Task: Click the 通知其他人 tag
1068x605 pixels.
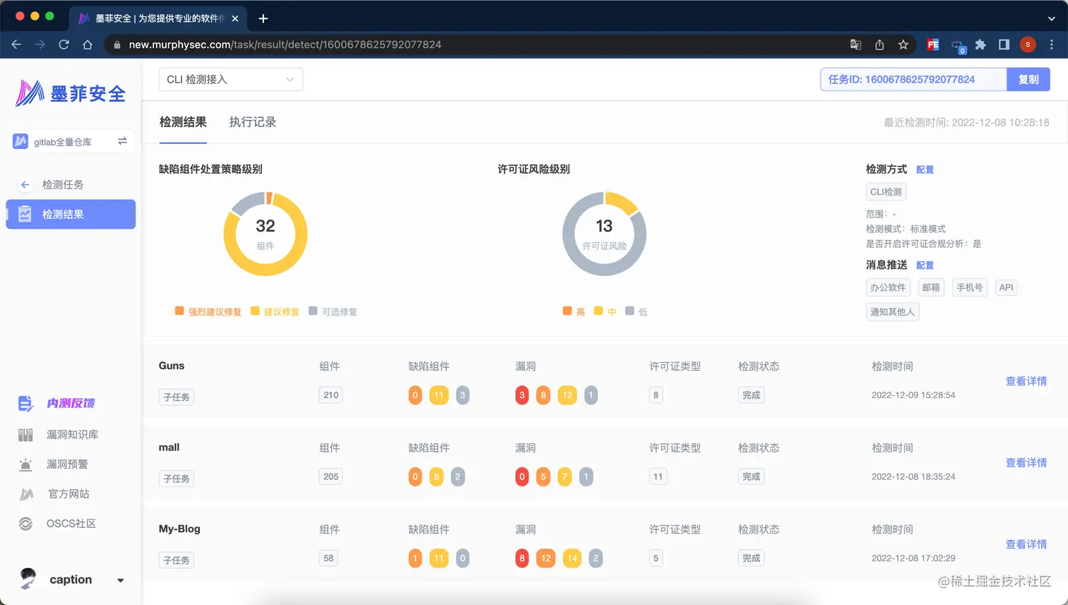Action: coord(892,312)
